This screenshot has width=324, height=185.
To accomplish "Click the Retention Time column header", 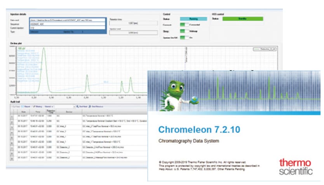I will 51,112.
